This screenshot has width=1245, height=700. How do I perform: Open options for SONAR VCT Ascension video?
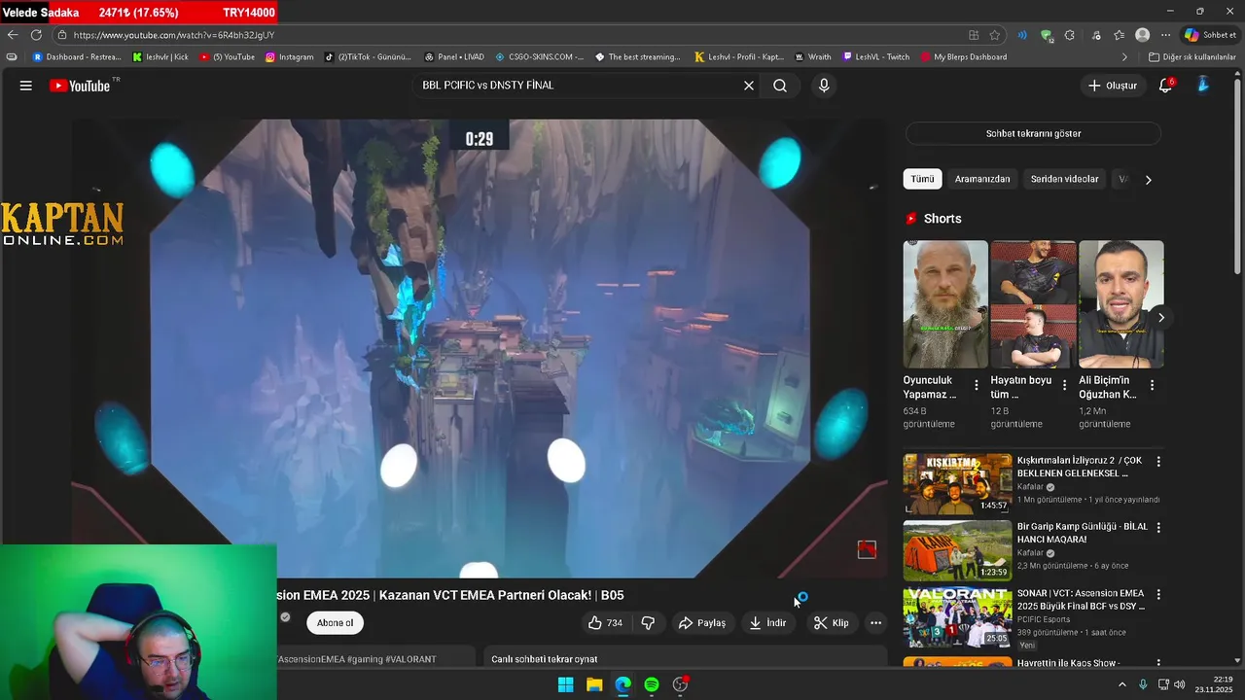(x=1158, y=594)
